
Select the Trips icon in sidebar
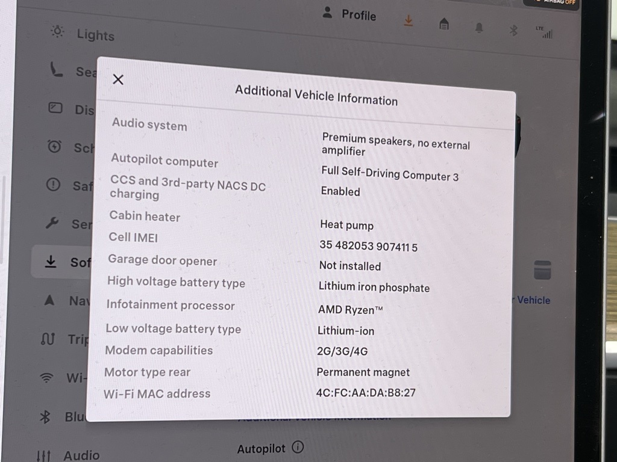48,339
